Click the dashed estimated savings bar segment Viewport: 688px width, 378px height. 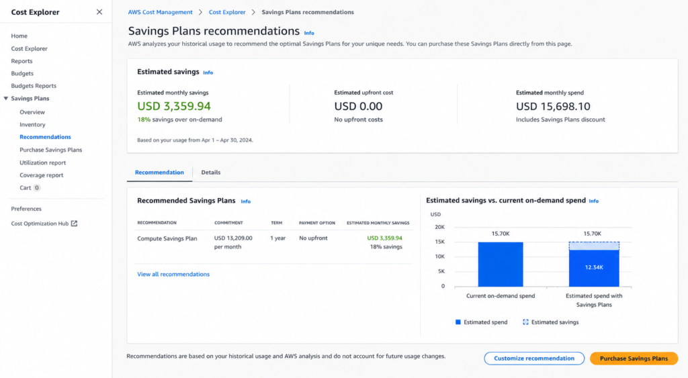point(594,246)
